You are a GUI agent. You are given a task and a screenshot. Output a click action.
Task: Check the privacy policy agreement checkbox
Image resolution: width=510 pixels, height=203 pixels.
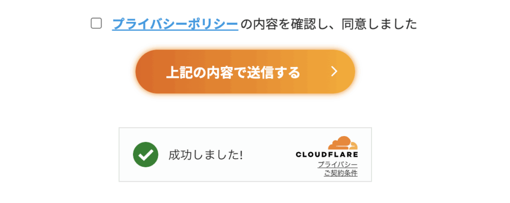point(96,23)
